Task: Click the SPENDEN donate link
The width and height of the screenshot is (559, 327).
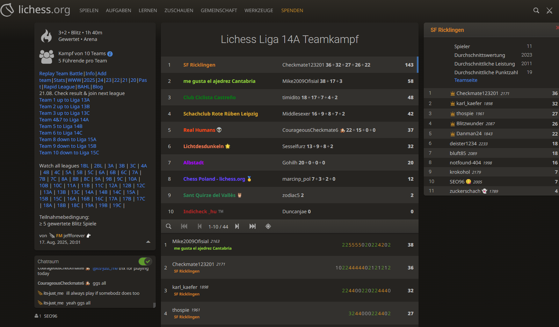Action: (292, 10)
